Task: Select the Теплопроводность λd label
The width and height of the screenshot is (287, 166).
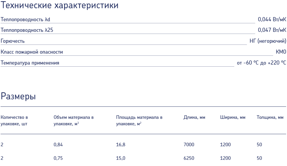Action: [25, 19]
